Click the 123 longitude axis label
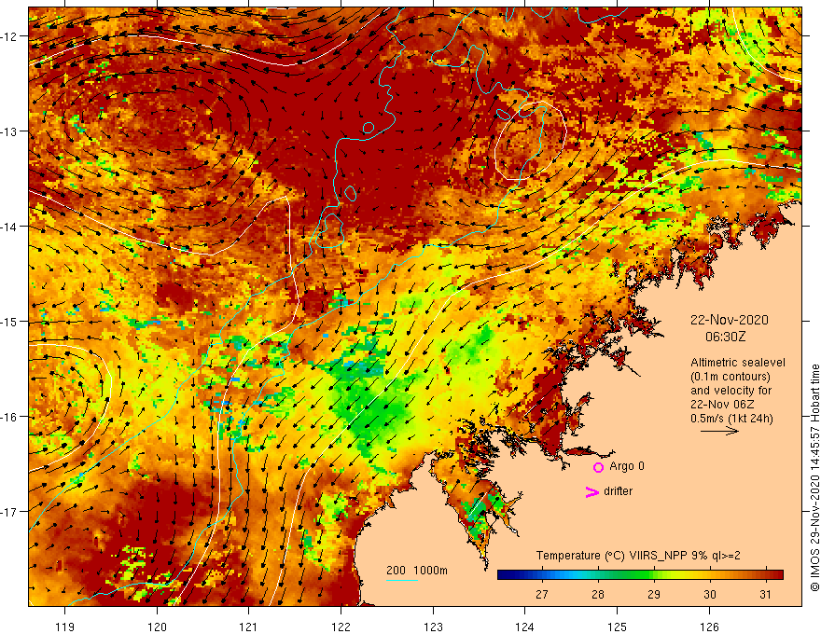The image size is (821, 634). pos(433,627)
